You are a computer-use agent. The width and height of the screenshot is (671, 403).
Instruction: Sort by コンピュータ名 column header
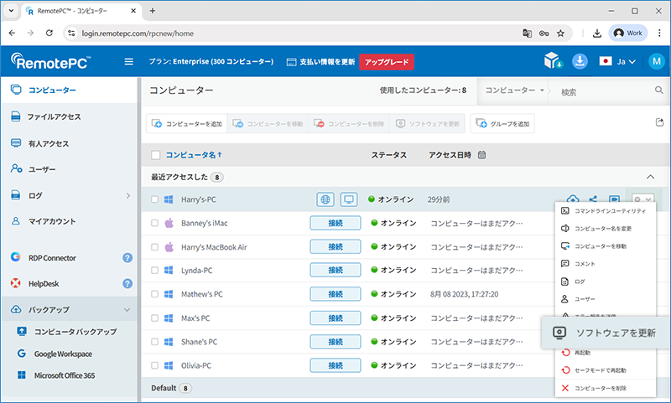click(194, 155)
